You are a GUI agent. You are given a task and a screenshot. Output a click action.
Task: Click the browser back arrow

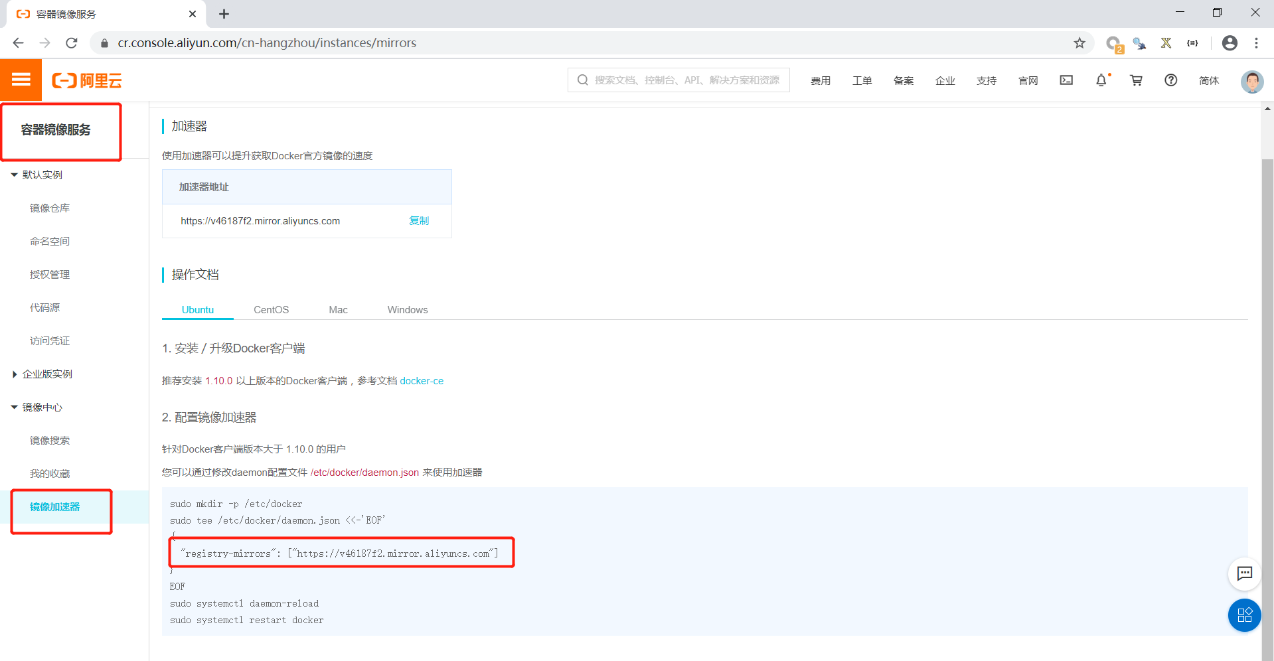(18, 43)
